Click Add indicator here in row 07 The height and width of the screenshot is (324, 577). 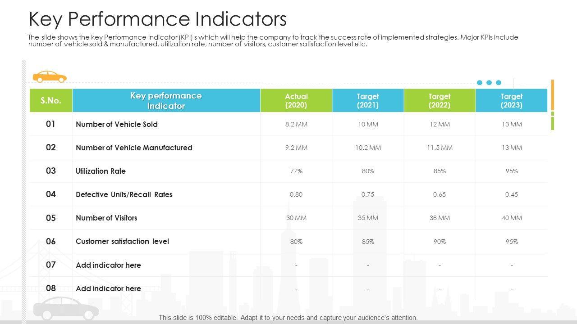108,265
